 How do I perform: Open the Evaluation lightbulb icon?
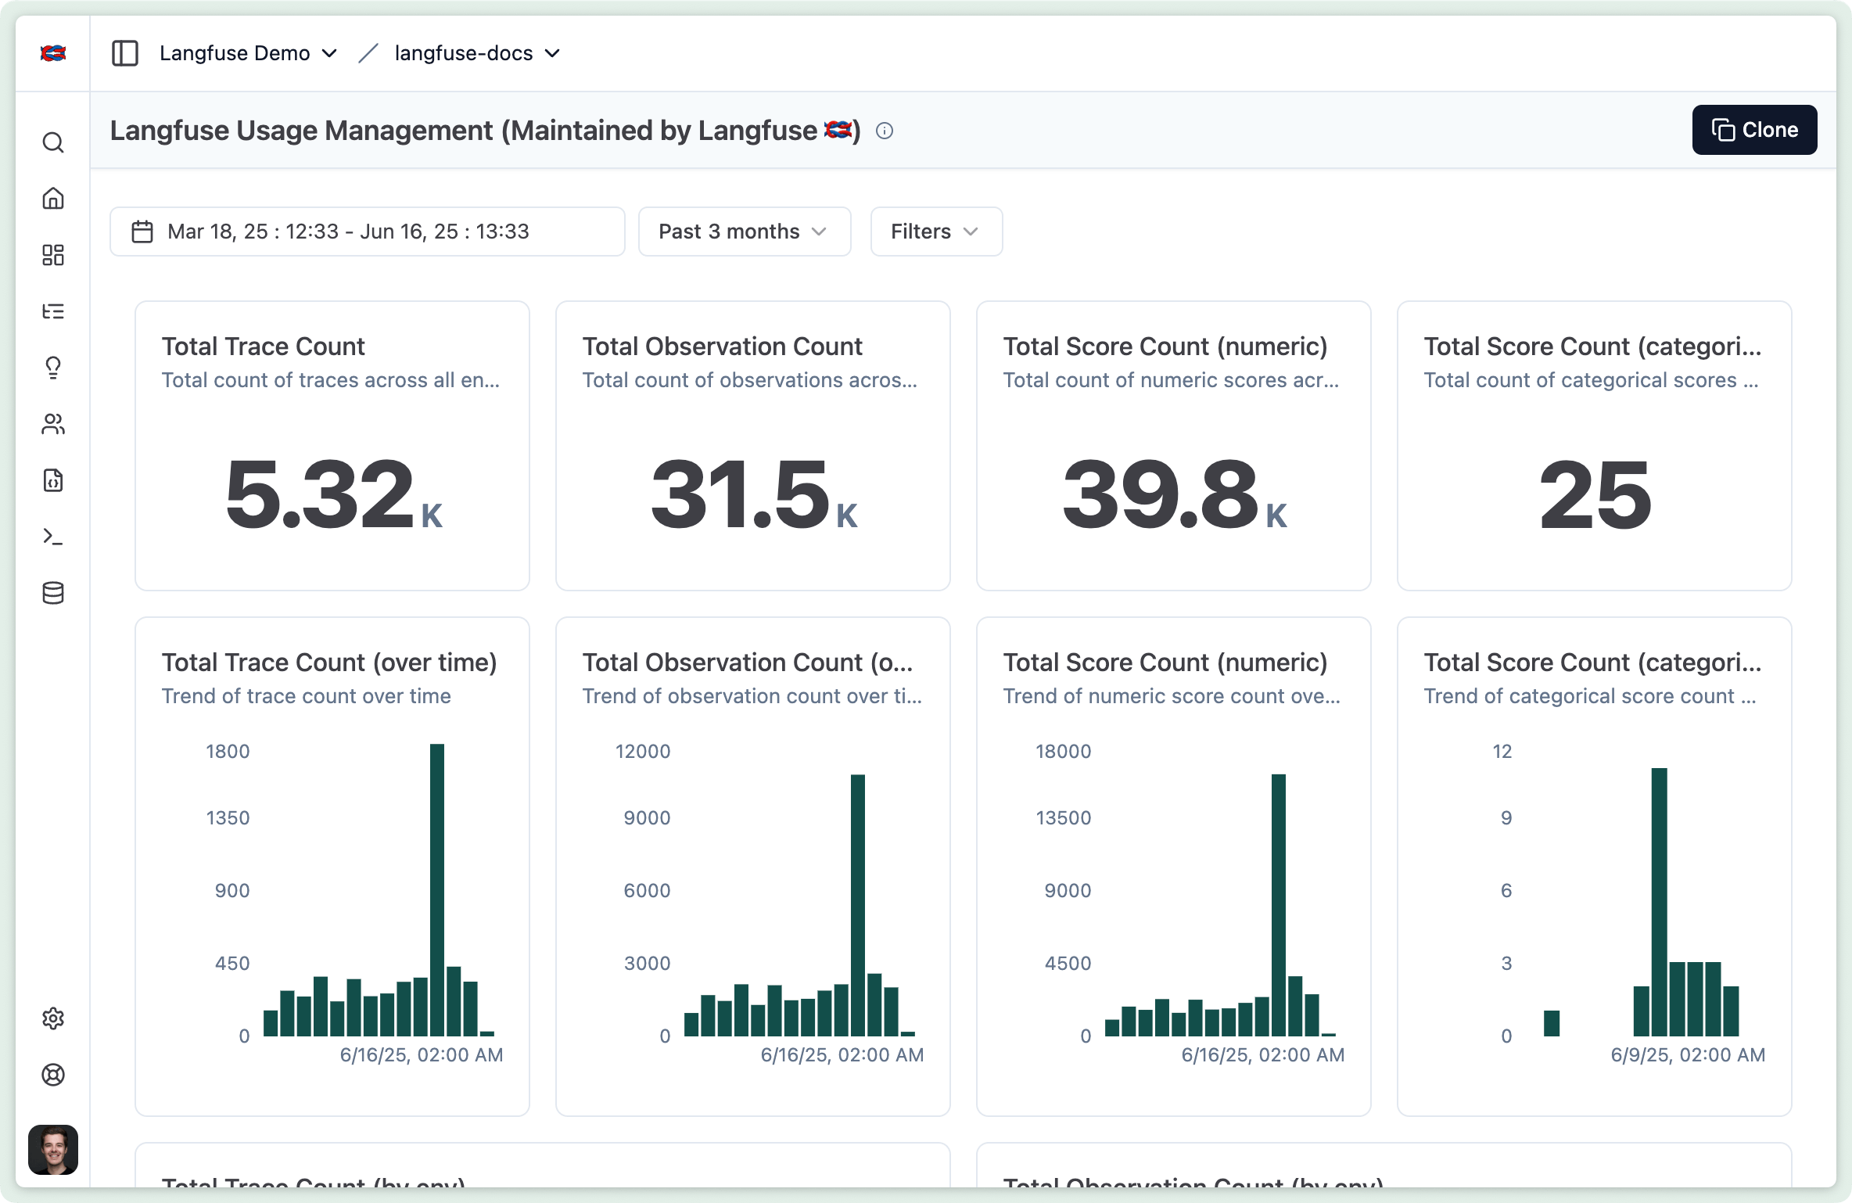[x=53, y=368]
